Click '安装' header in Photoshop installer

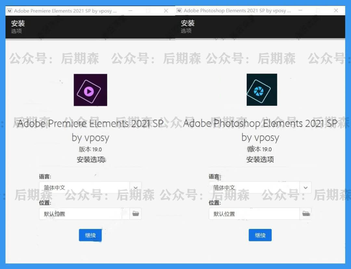(x=188, y=23)
